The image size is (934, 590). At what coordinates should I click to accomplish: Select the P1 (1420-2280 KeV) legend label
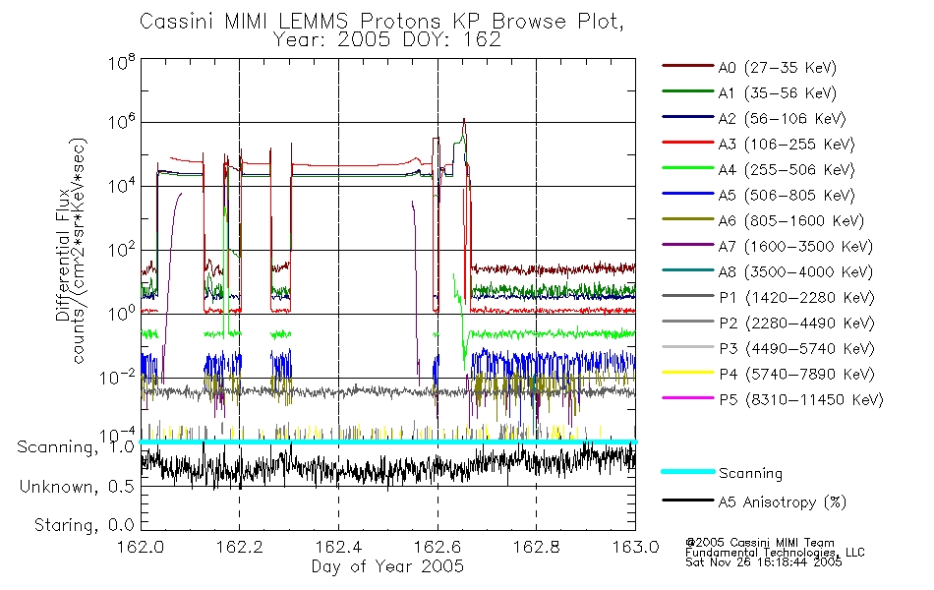pos(796,297)
